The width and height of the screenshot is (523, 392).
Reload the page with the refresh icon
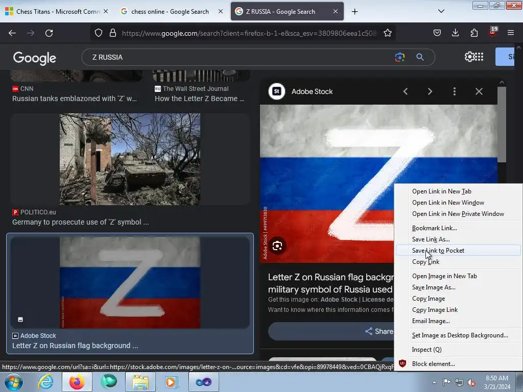click(49, 33)
